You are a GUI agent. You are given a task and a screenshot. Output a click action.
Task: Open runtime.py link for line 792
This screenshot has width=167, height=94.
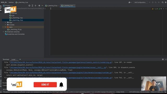click(61, 73)
